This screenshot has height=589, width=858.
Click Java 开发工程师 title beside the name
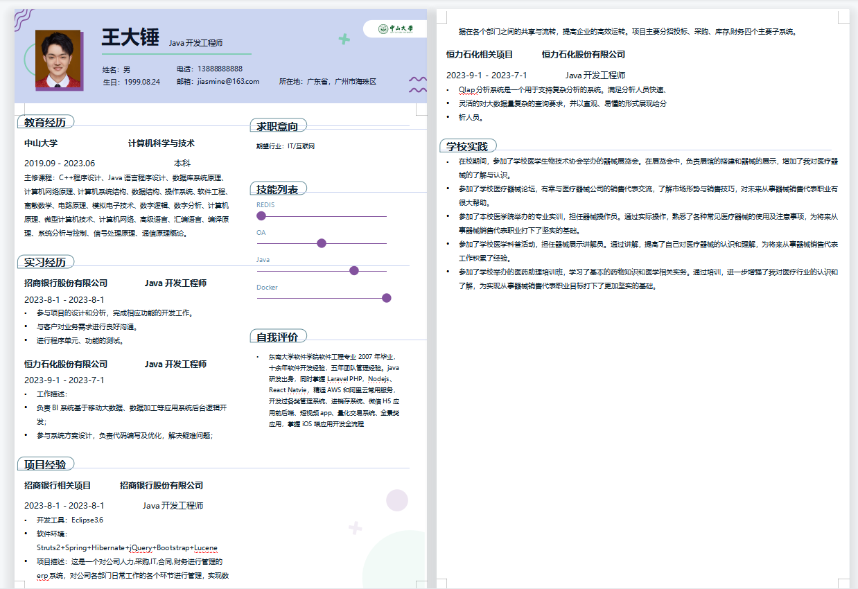tap(195, 43)
